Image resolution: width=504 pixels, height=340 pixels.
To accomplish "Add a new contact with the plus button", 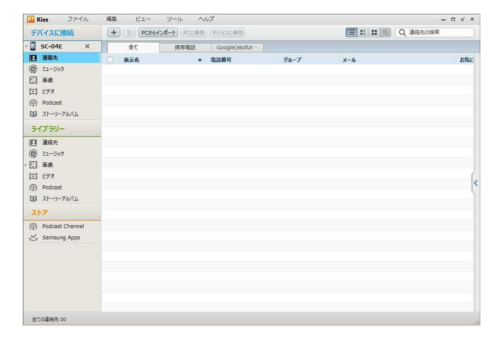I will tap(114, 32).
